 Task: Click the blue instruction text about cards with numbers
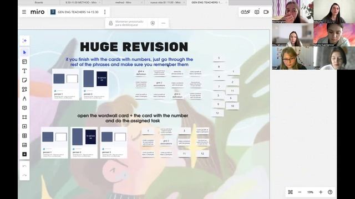129,62
